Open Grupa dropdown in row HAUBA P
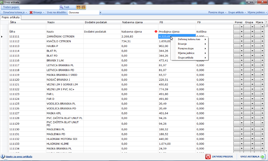The width and height of the screenshot is (268, 161). pyautogui.click(x=252, y=46)
